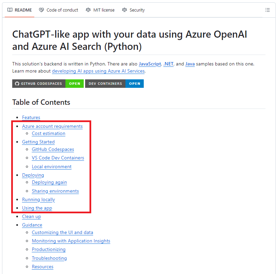Open the .NET sample link
277x274 pixels.
pyautogui.click(x=168, y=64)
